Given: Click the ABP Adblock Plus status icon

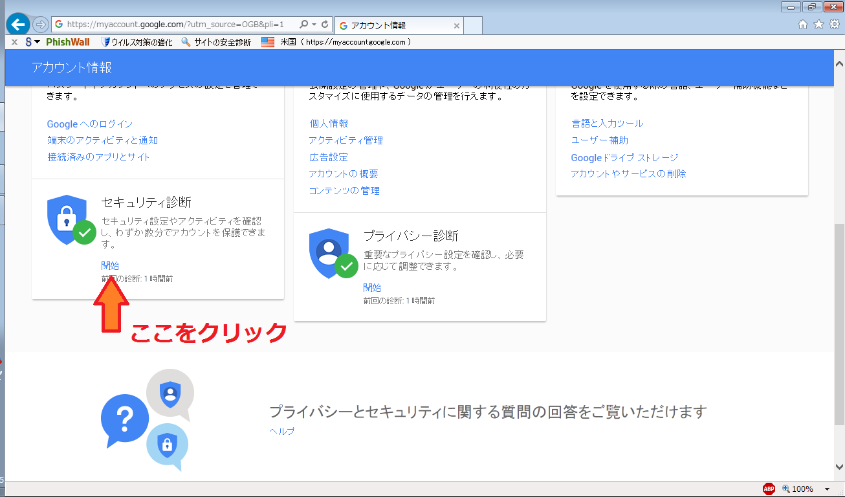Looking at the screenshot, I should [x=769, y=489].
